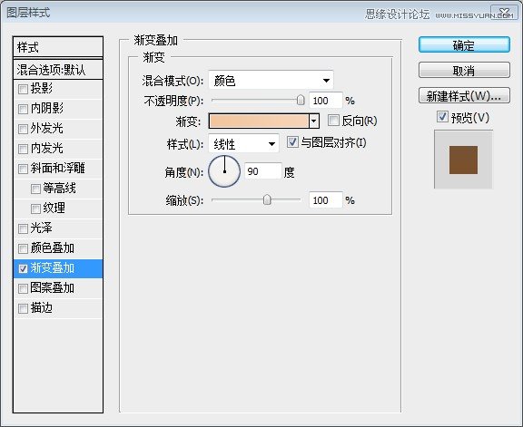Click the gradient color preview bar
Viewport: 523px width, 427px height.
click(x=259, y=121)
